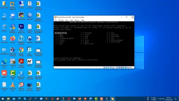The width and height of the screenshot is (179, 101).
Task: Open the Zoom desktop shortcut
Action: pos(13,16)
